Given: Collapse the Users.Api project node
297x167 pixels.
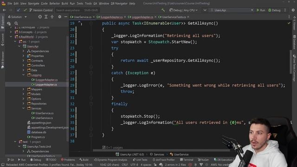Looking at the screenshot, I should pos(19,46).
